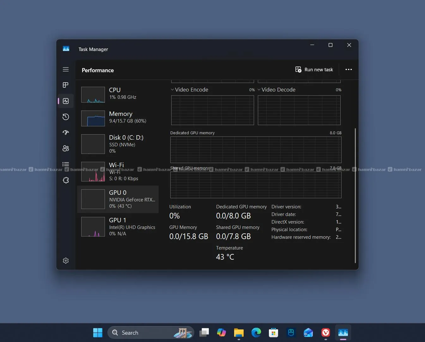The height and width of the screenshot is (342, 425).
Task: Click the Video Encode graph area
Action: [x=213, y=110]
